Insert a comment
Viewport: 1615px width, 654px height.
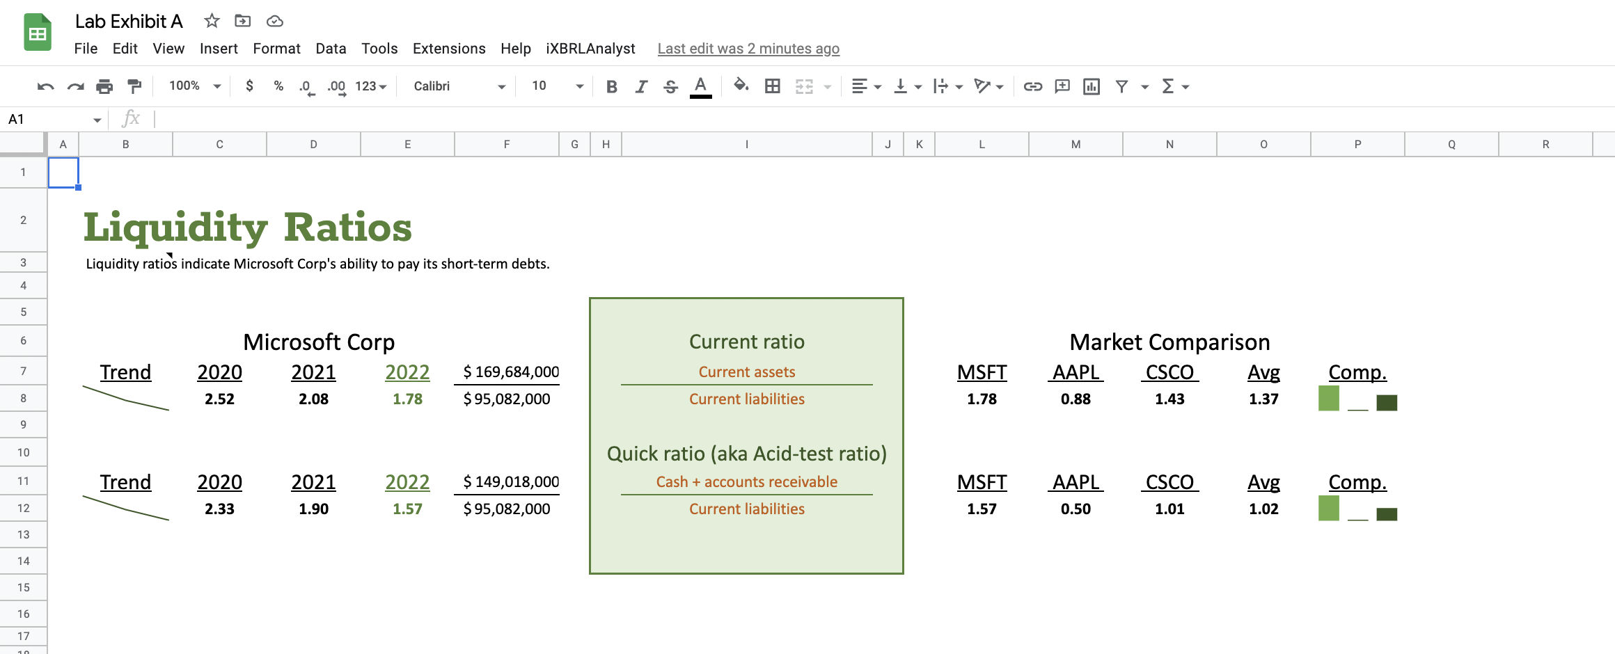point(1062,86)
